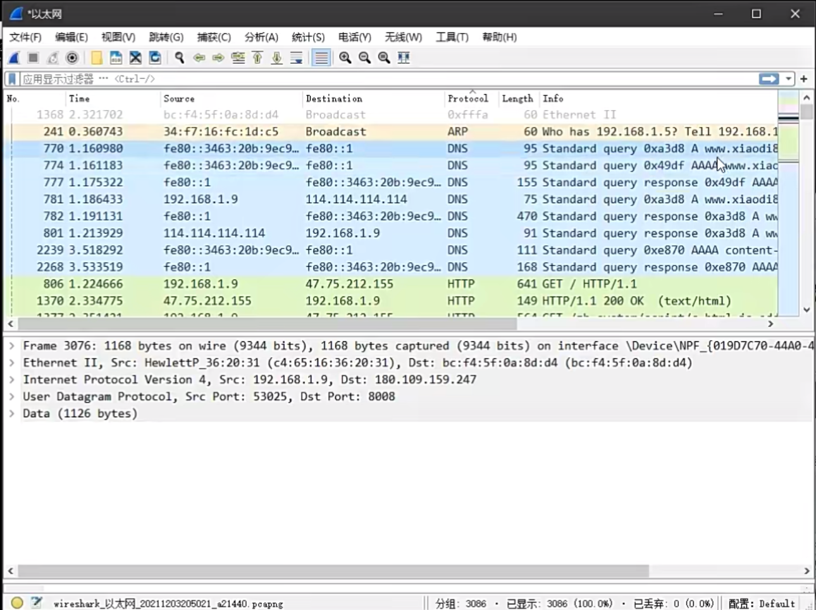
Task: Open the 跳转(G) menu
Action: point(166,37)
